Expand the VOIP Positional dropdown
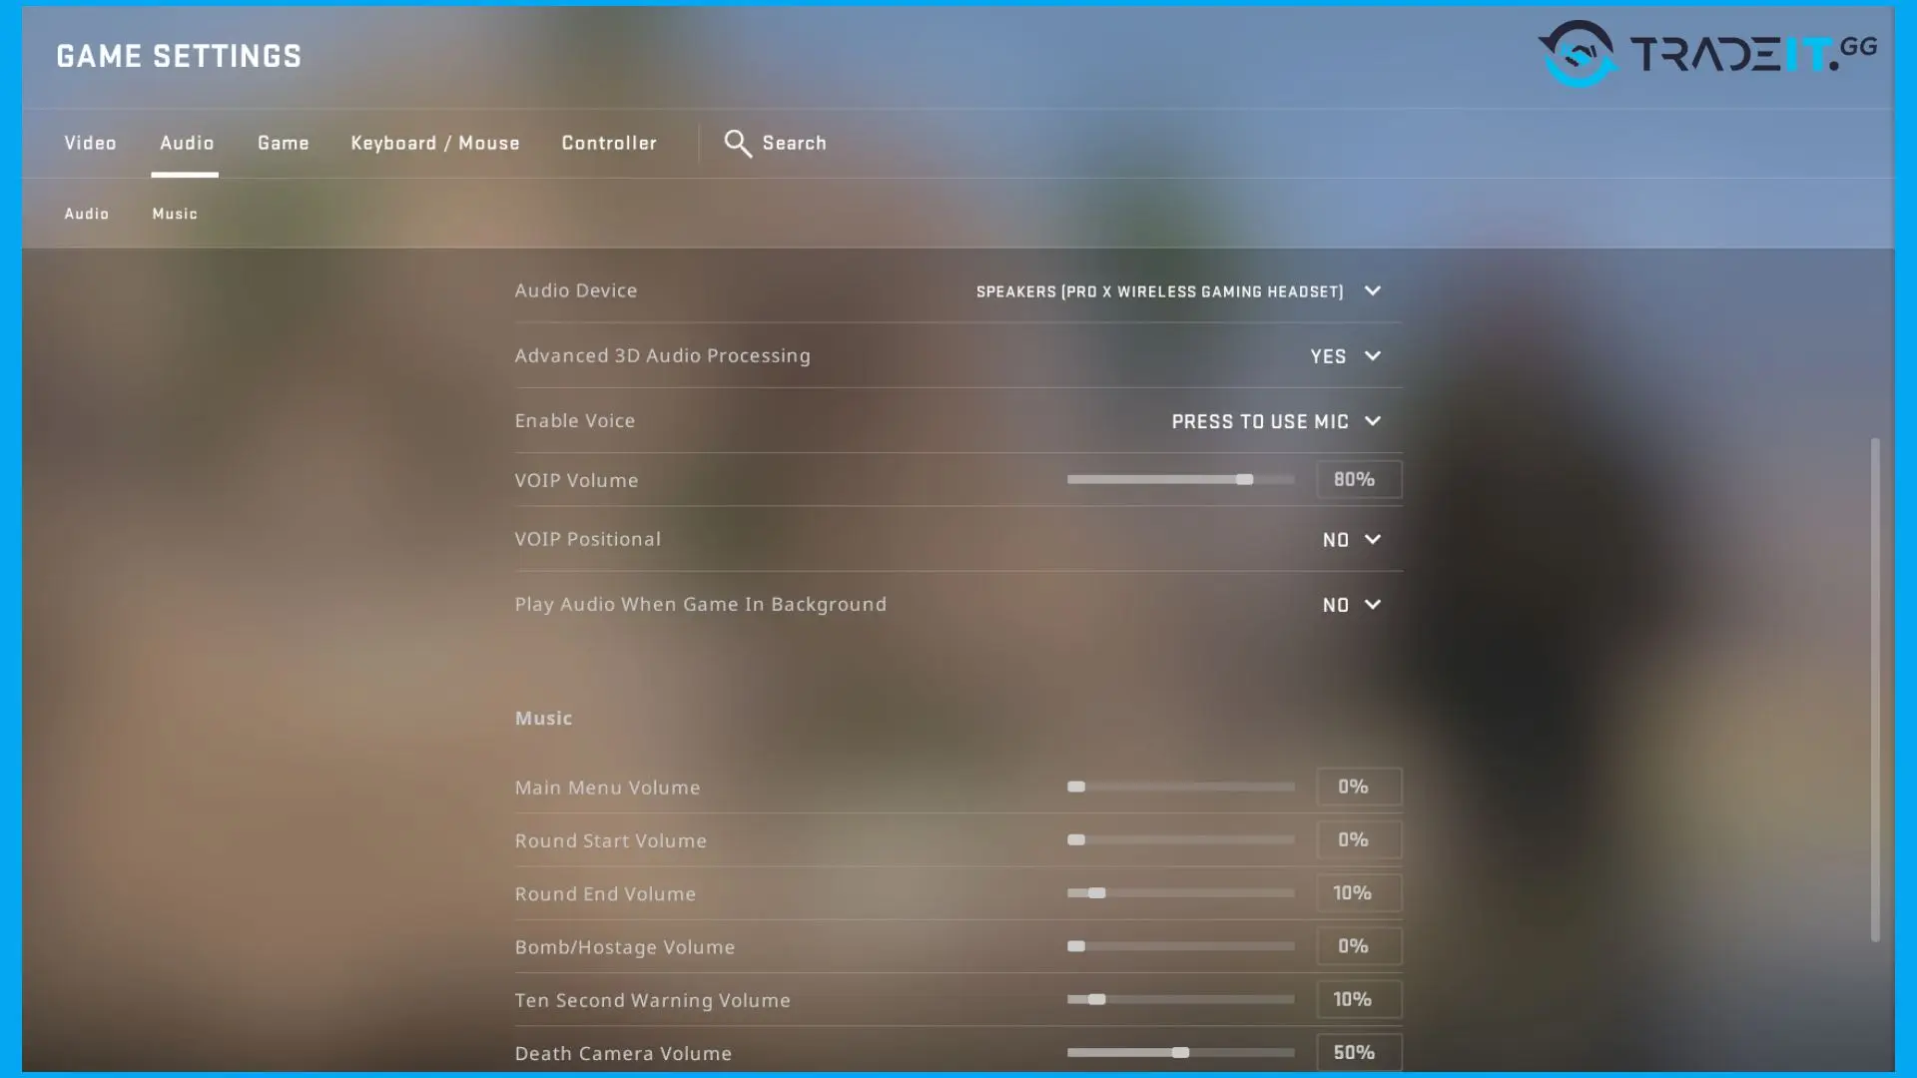 coord(1352,540)
